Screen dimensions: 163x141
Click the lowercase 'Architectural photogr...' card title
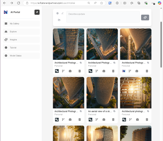pos(133,111)
